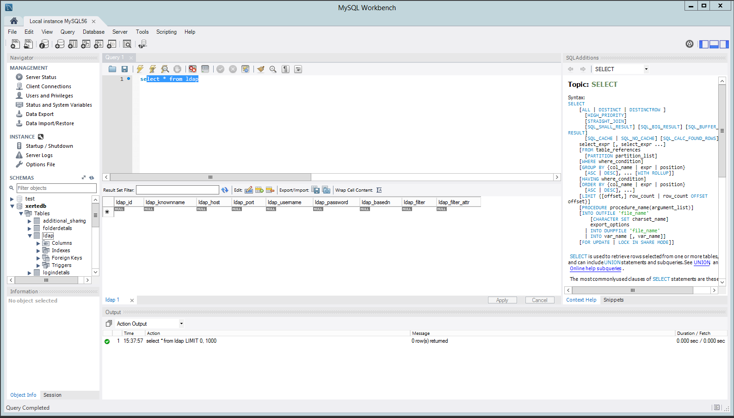The width and height of the screenshot is (734, 418).
Task: Expand the test schema
Action: pyautogui.click(x=12, y=199)
